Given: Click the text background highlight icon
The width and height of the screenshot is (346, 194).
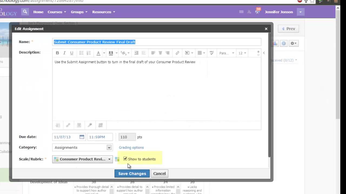Looking at the screenshot, I should [x=111, y=53].
